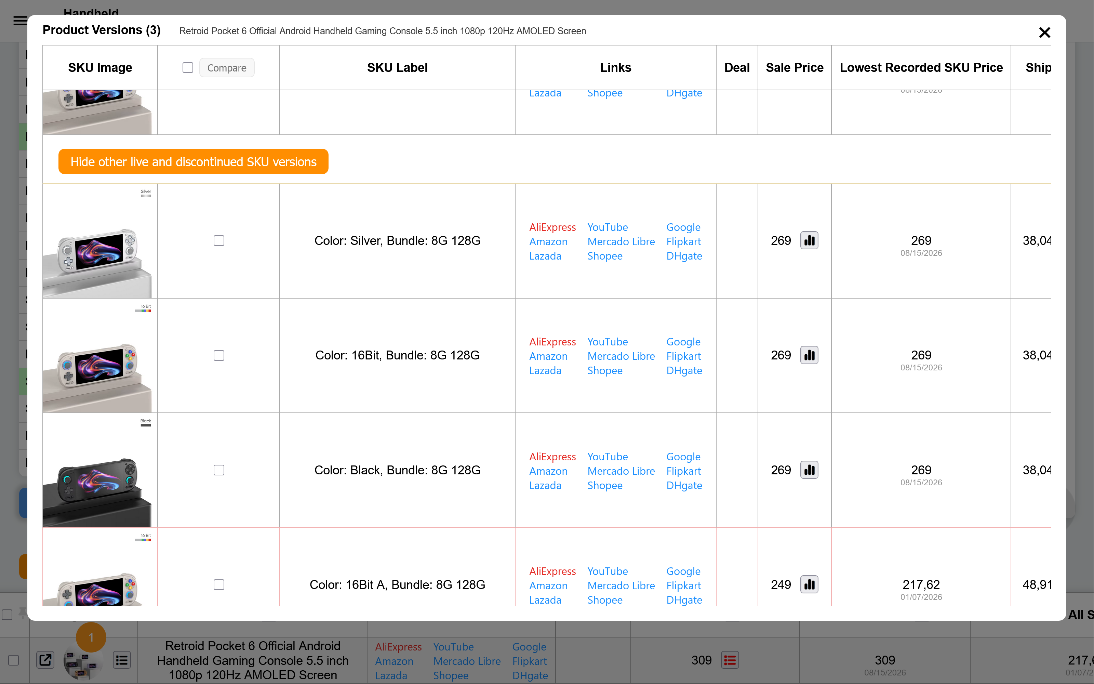This screenshot has height=684, width=1094.
Task: Click the Sale Price column header
Action: (x=794, y=67)
